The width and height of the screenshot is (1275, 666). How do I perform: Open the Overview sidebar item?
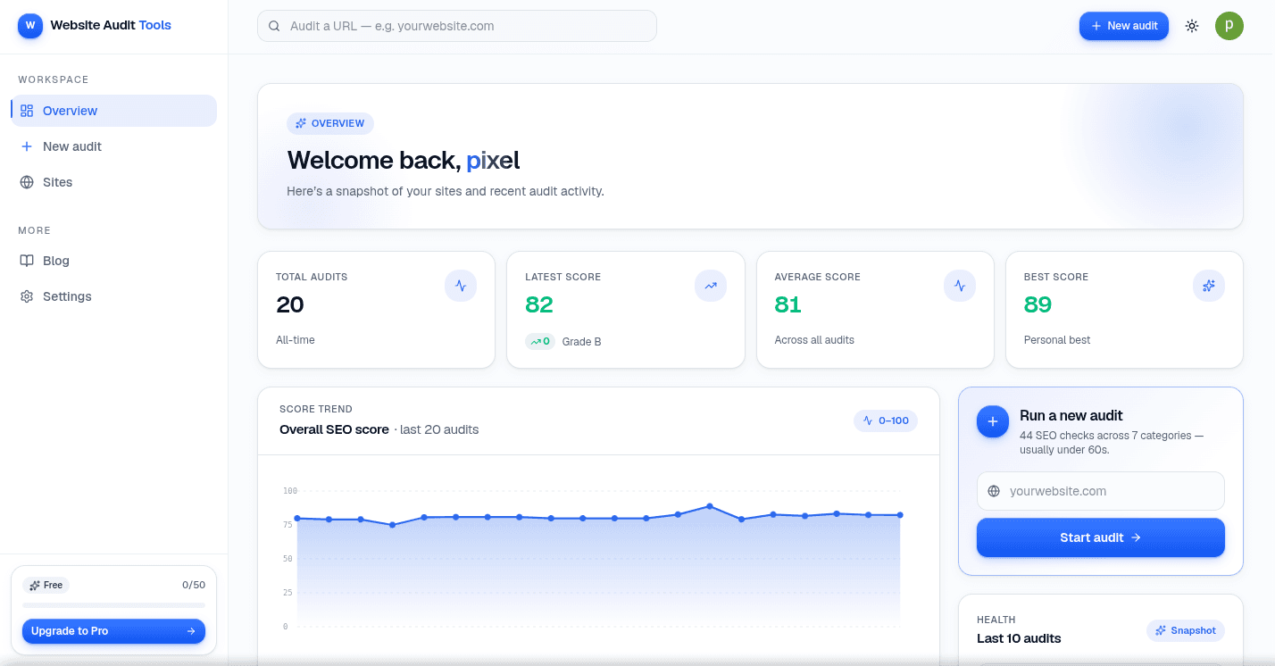(x=113, y=111)
